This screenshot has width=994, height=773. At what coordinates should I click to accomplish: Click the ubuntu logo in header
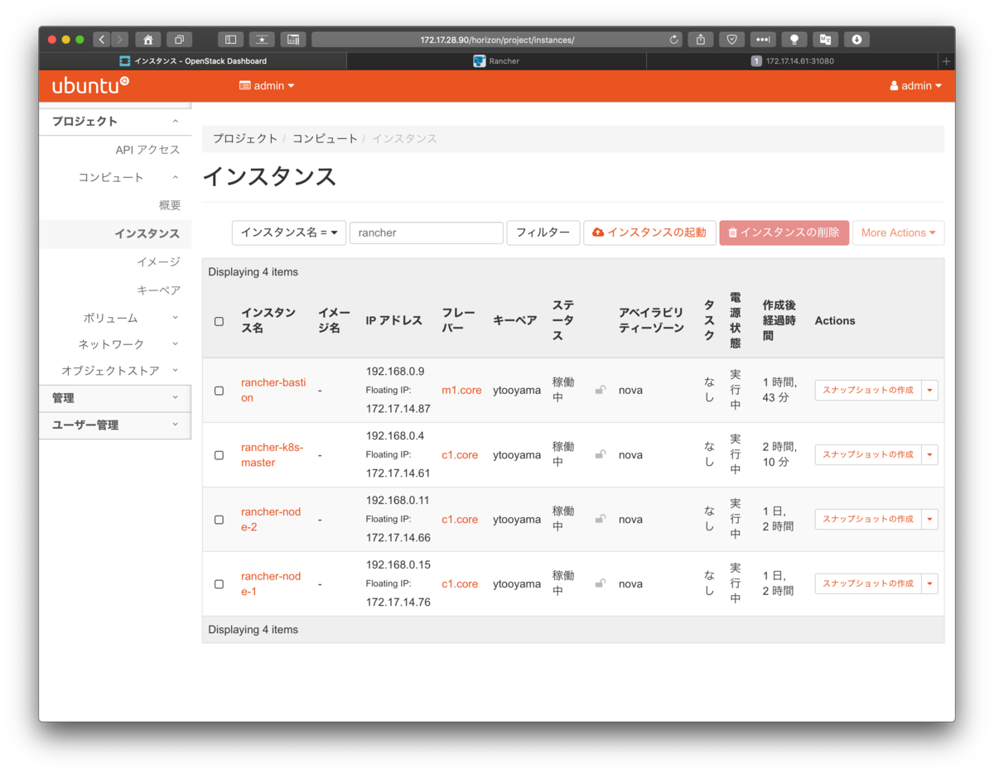click(x=90, y=85)
